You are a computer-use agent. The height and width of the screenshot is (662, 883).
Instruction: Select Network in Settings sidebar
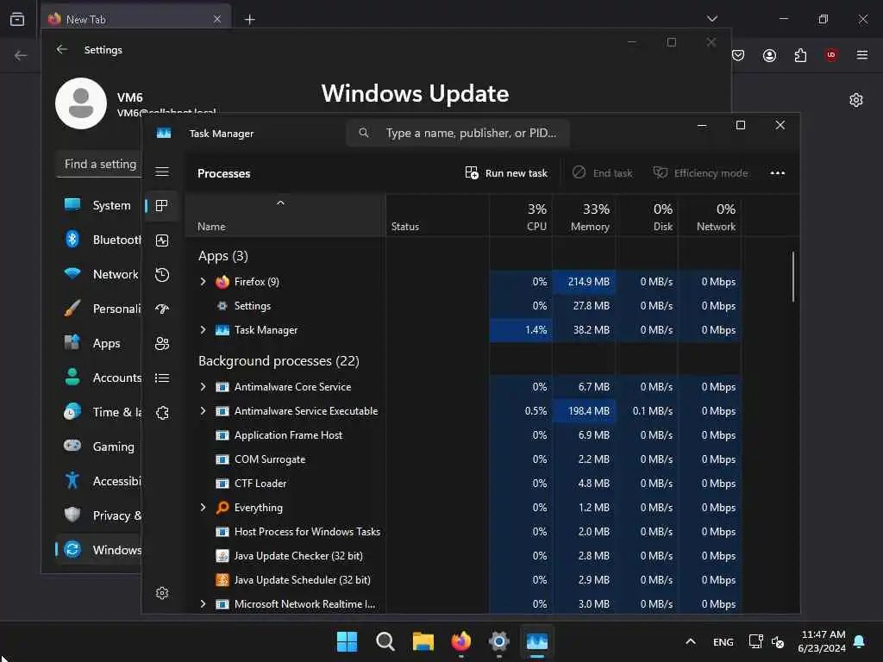[98, 274]
